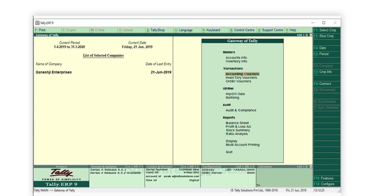Open Inventory Info under Masters

(237, 61)
